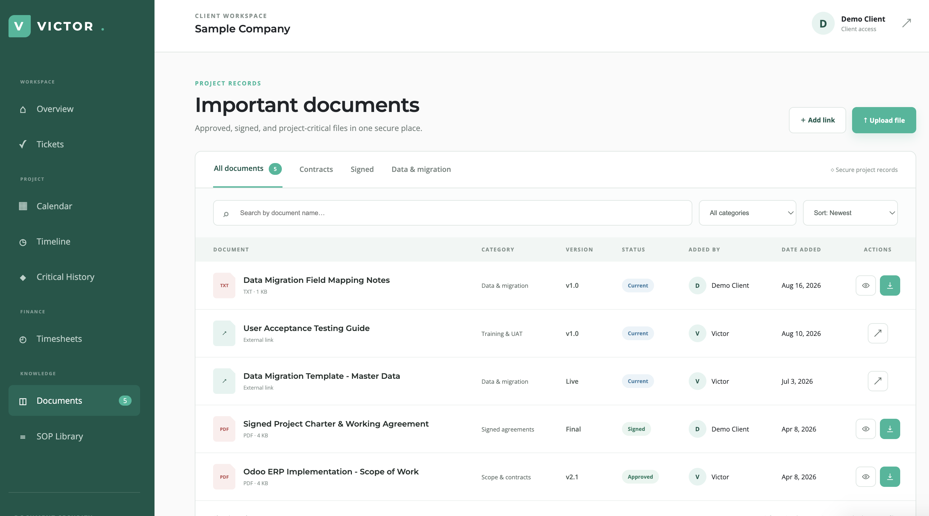Image resolution: width=929 pixels, height=516 pixels.
Task: Click Demo Client avatar in Field Mapping Notes row
Action: tap(697, 285)
